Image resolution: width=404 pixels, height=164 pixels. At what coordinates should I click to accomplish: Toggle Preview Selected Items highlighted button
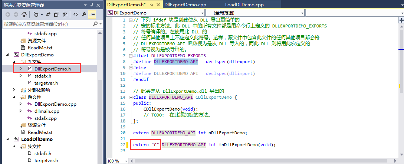tap(92, 14)
